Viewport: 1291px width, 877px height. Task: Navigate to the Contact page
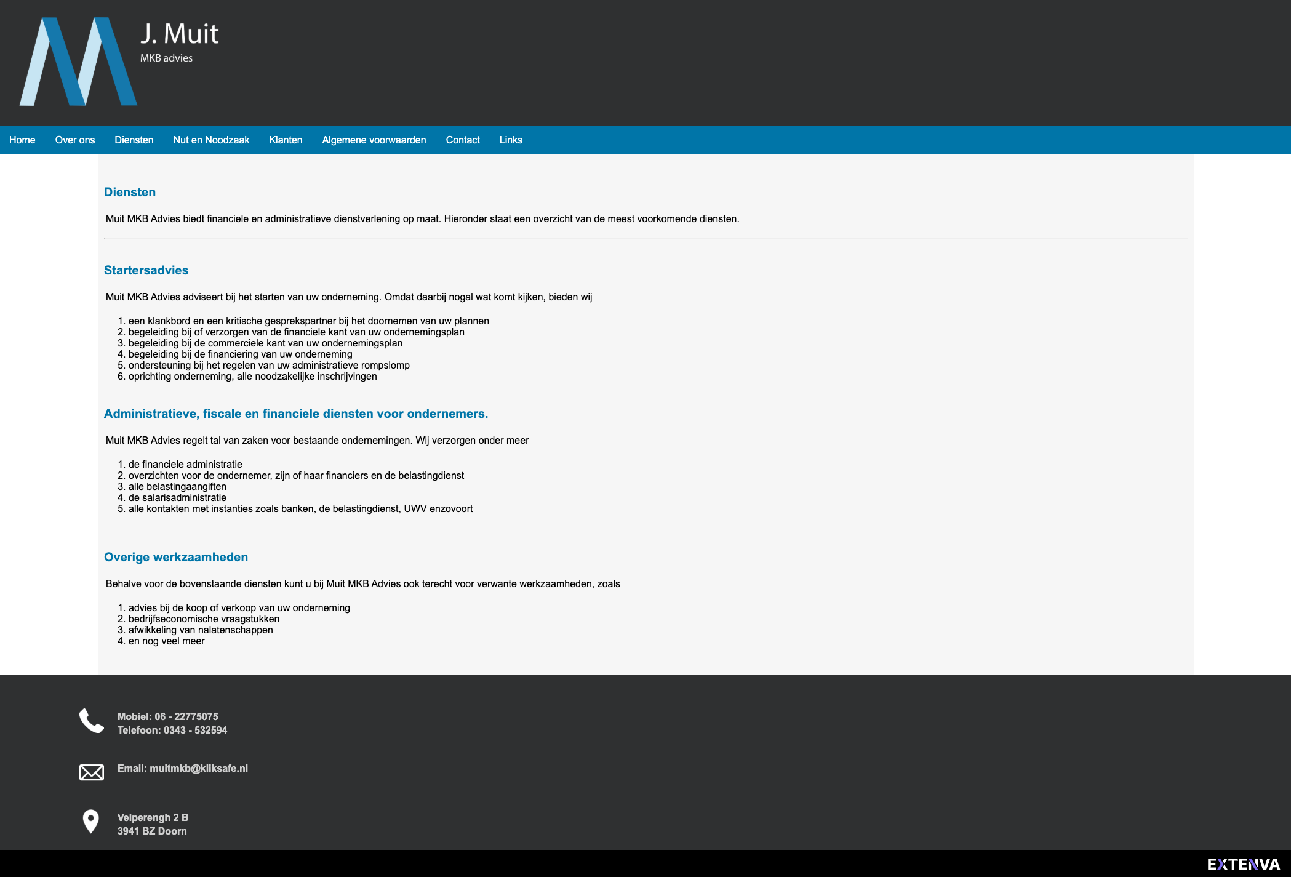click(x=462, y=140)
